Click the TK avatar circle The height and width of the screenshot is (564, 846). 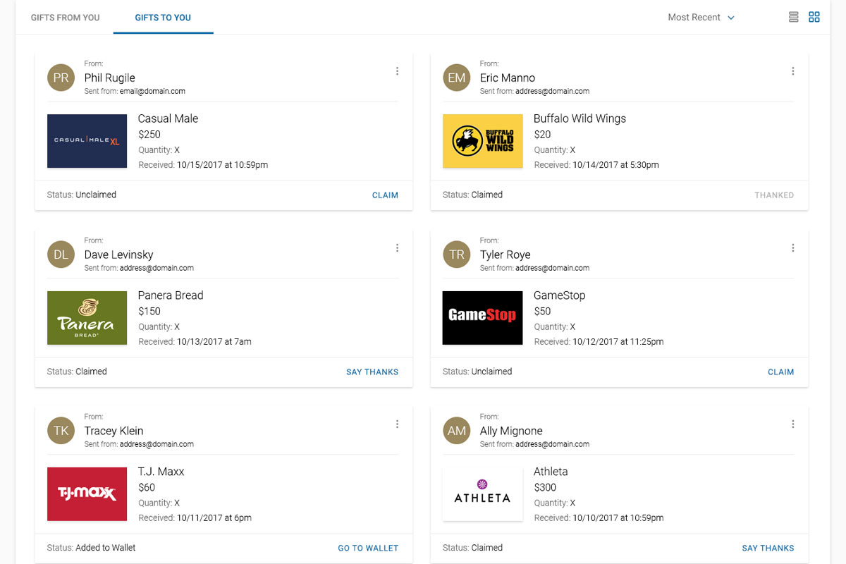61,430
